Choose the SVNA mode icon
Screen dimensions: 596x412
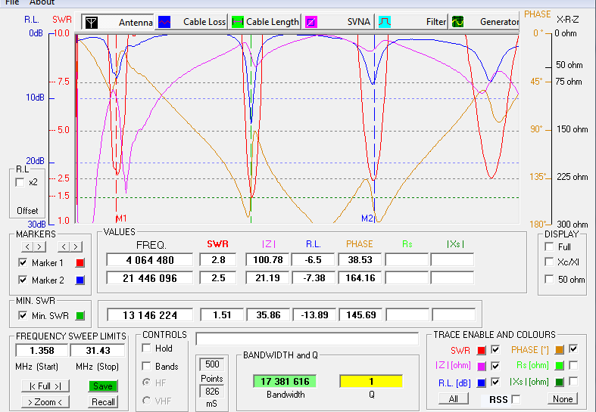point(311,22)
